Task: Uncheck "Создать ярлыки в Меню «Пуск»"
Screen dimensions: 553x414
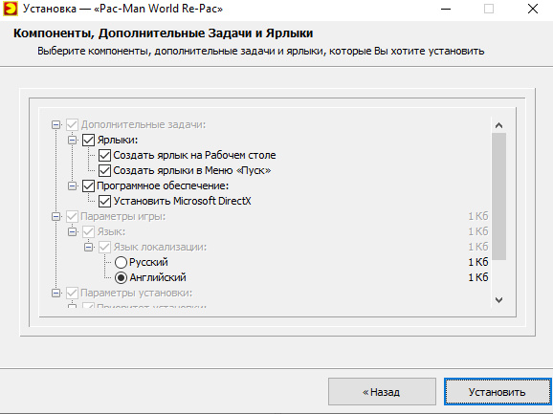Action: tap(104, 170)
